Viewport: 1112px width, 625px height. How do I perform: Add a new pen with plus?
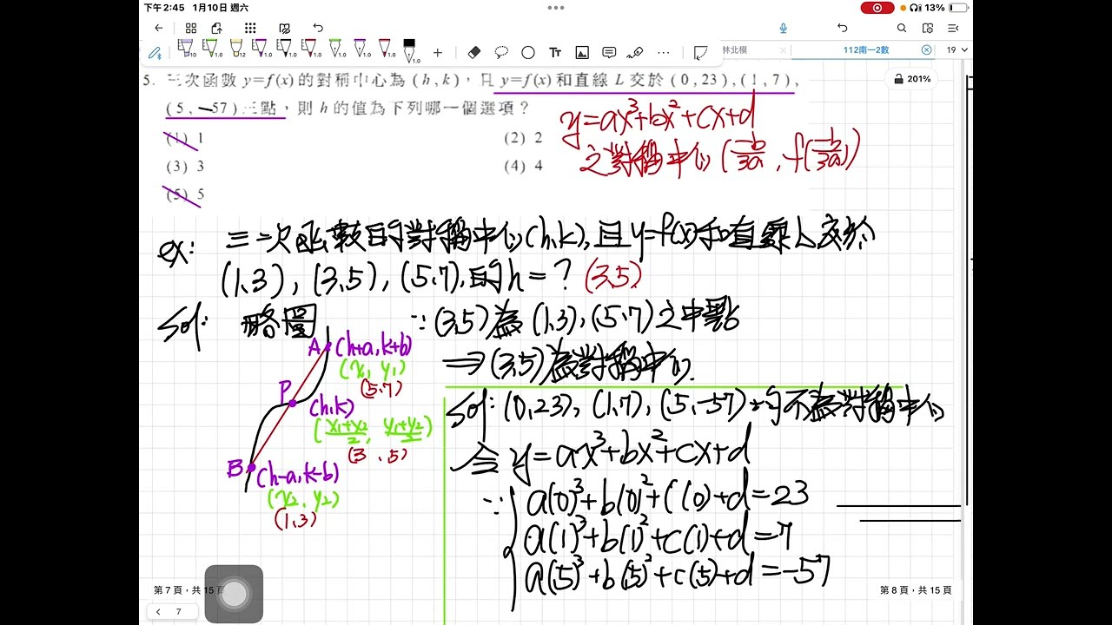point(437,52)
